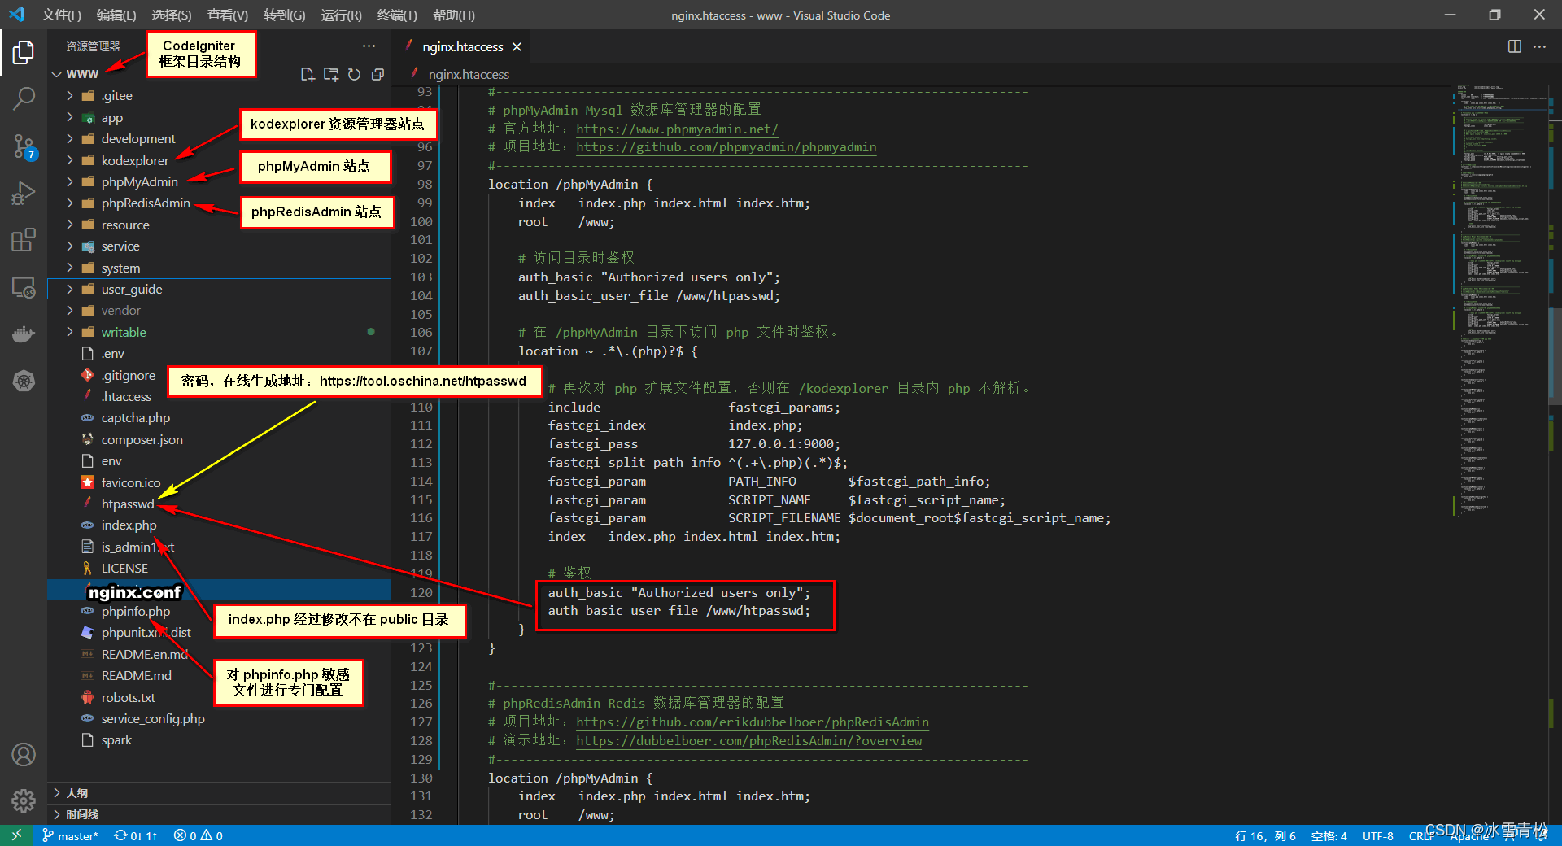Click the 行 16, 列 6 cursor position
The width and height of the screenshot is (1562, 846).
click(1265, 836)
